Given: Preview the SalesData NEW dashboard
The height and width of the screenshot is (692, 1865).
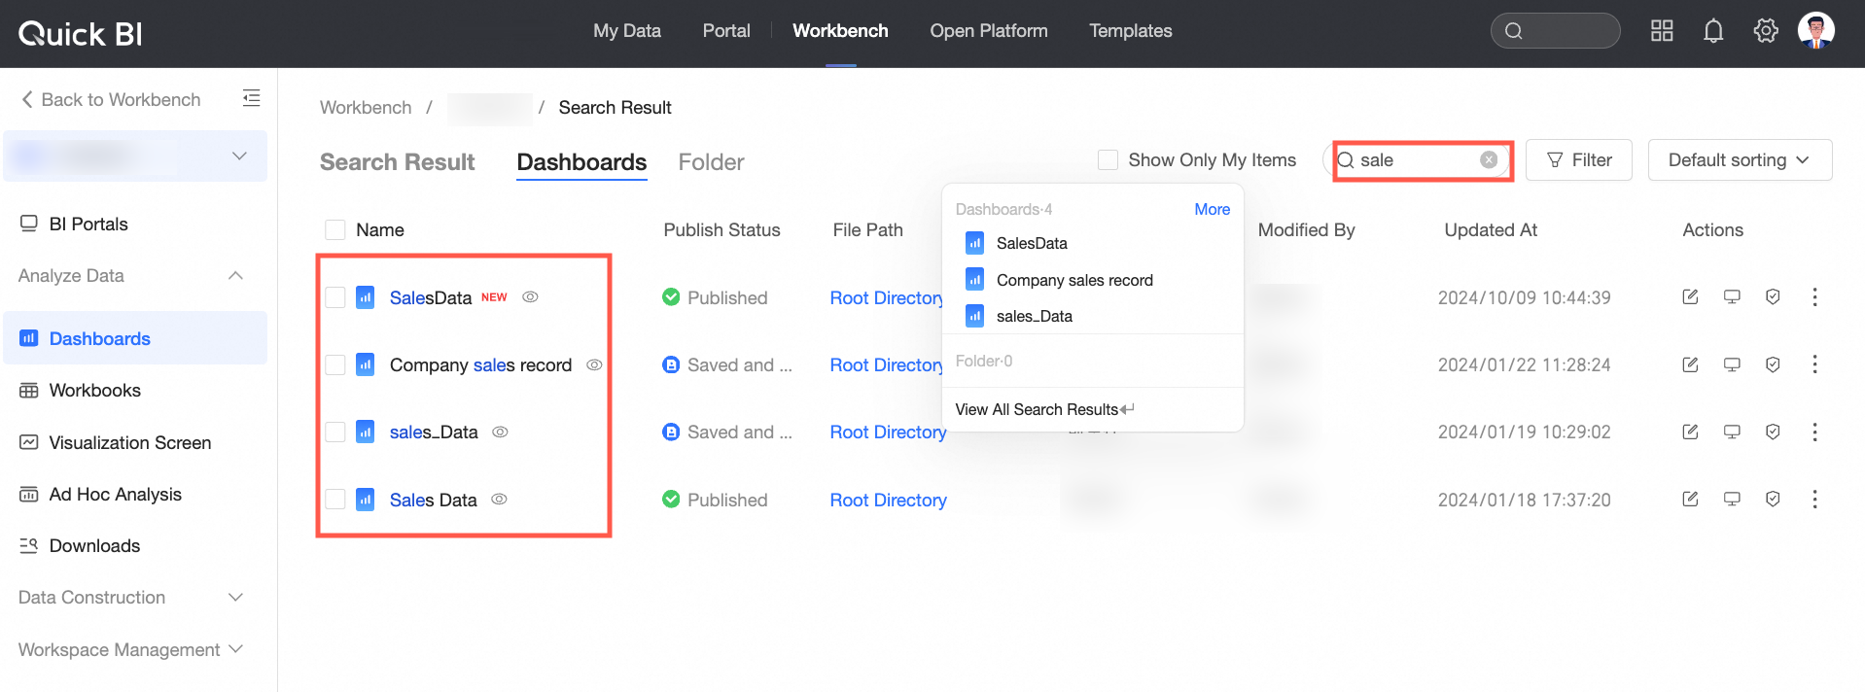Looking at the screenshot, I should point(1732,297).
